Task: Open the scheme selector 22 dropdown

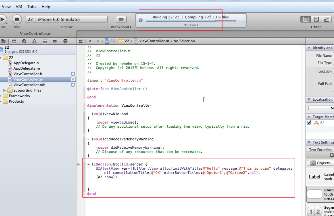Action: (x=30, y=19)
